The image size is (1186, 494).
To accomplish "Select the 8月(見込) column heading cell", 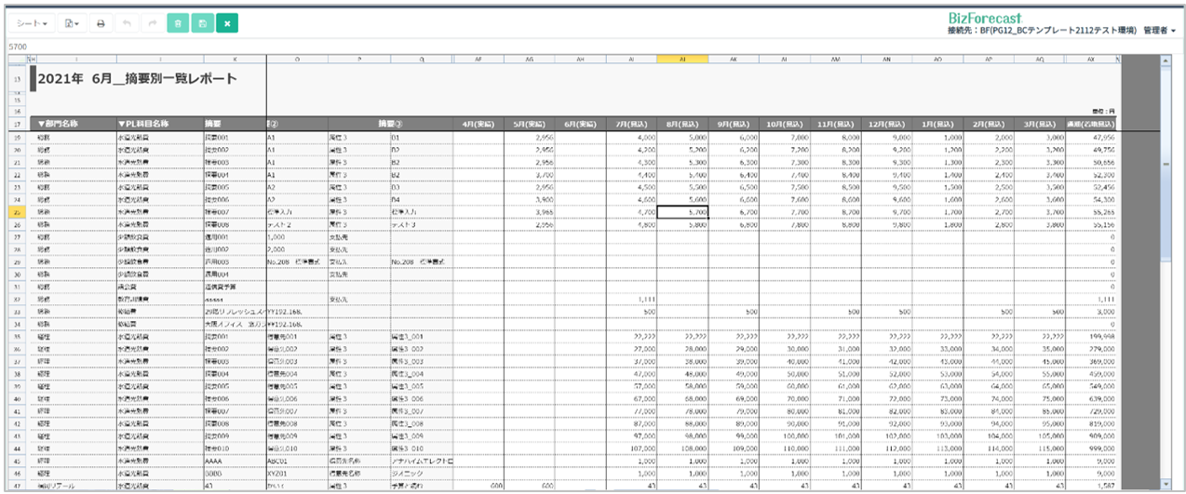I will click(x=682, y=124).
